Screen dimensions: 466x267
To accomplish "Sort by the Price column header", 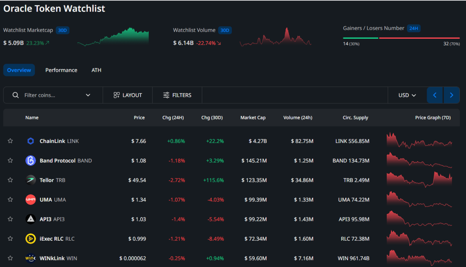I will click(x=139, y=117).
